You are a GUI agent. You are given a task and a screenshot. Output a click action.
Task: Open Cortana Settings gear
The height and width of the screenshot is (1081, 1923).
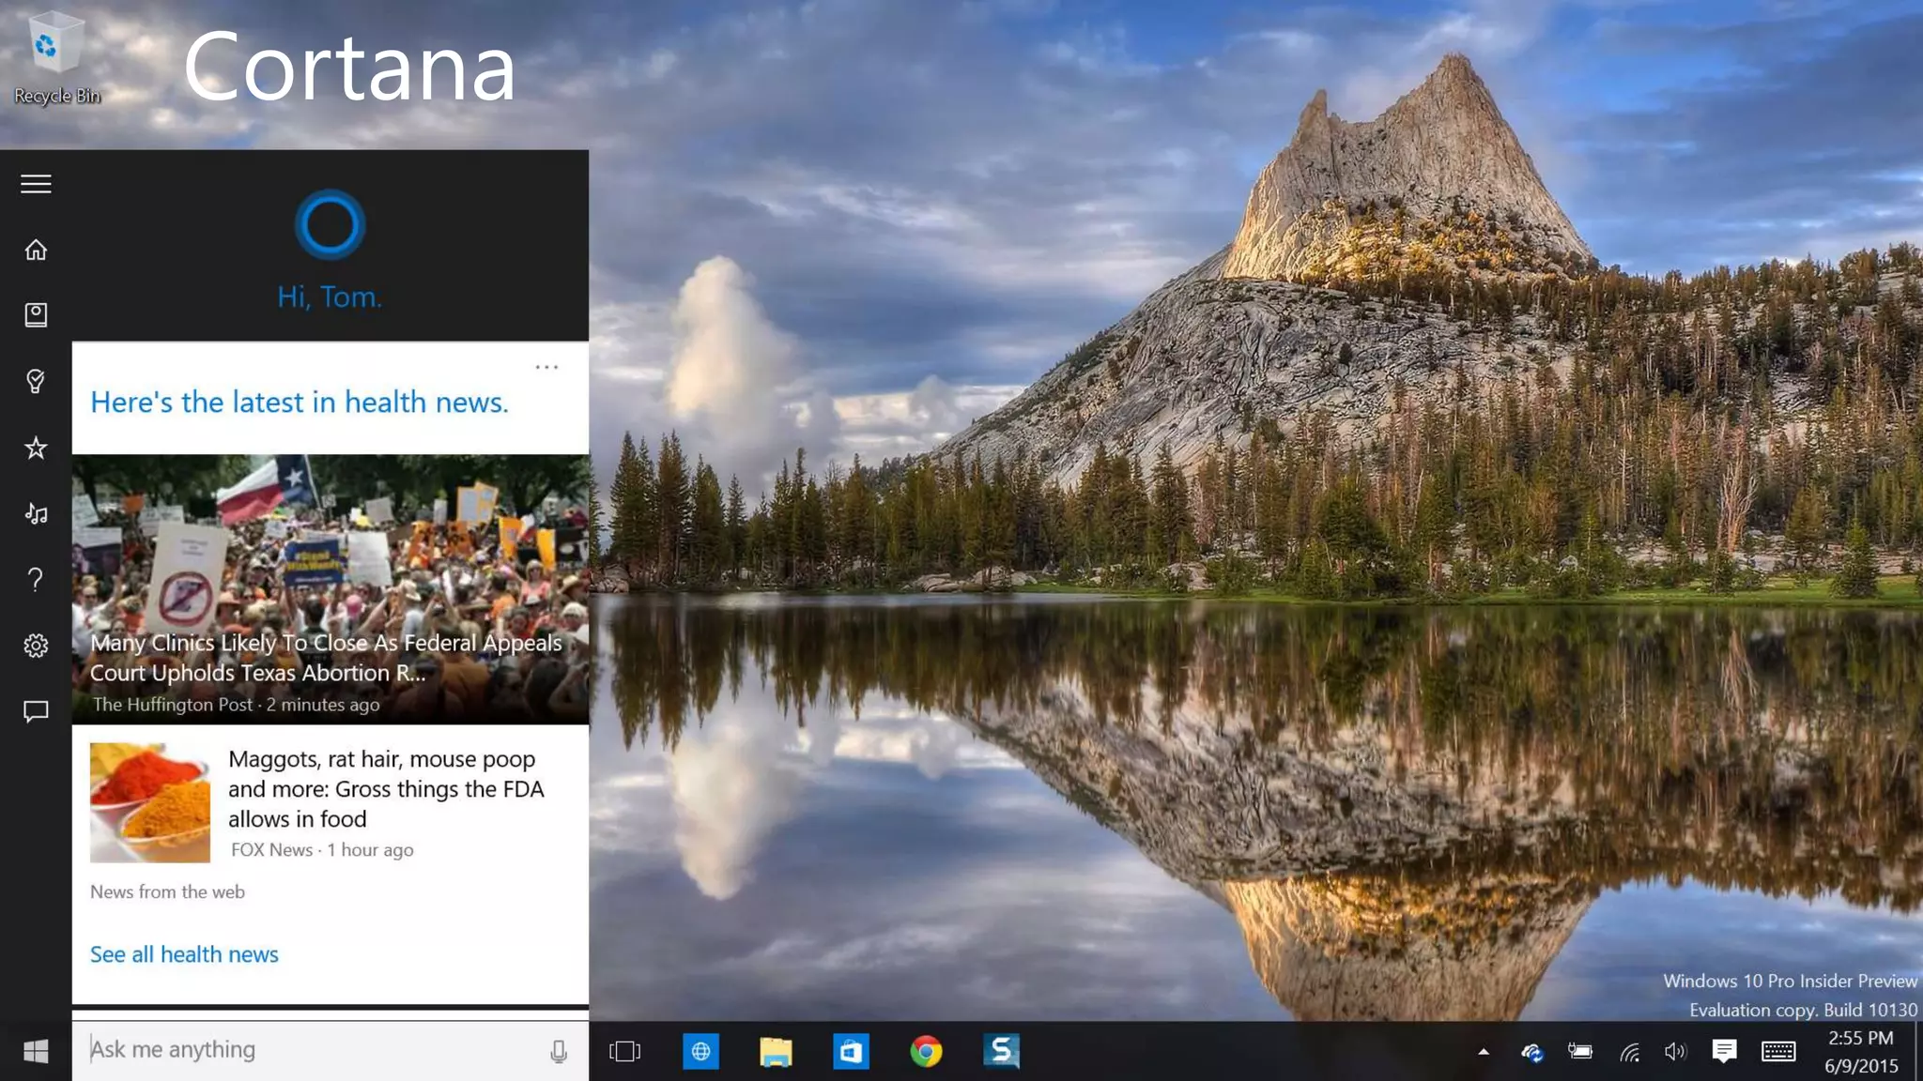(x=36, y=646)
